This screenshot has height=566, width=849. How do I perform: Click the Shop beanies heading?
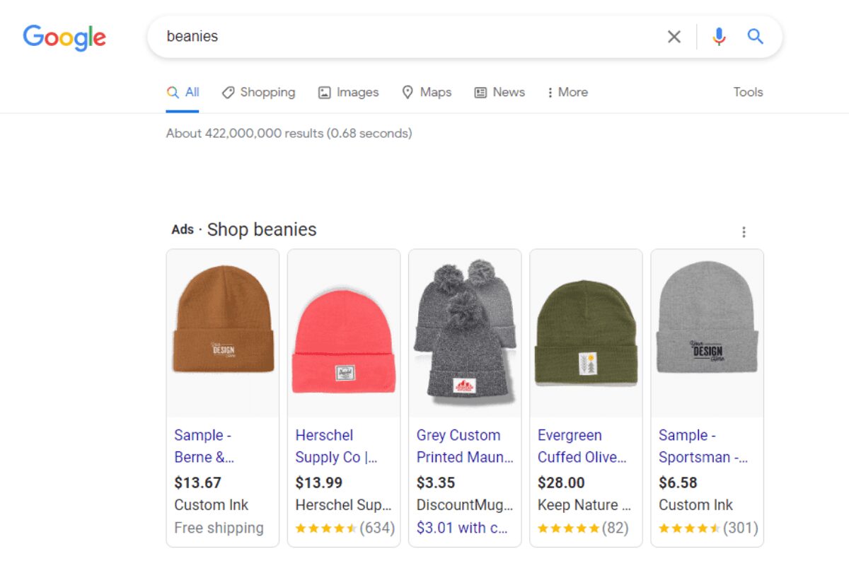262,229
